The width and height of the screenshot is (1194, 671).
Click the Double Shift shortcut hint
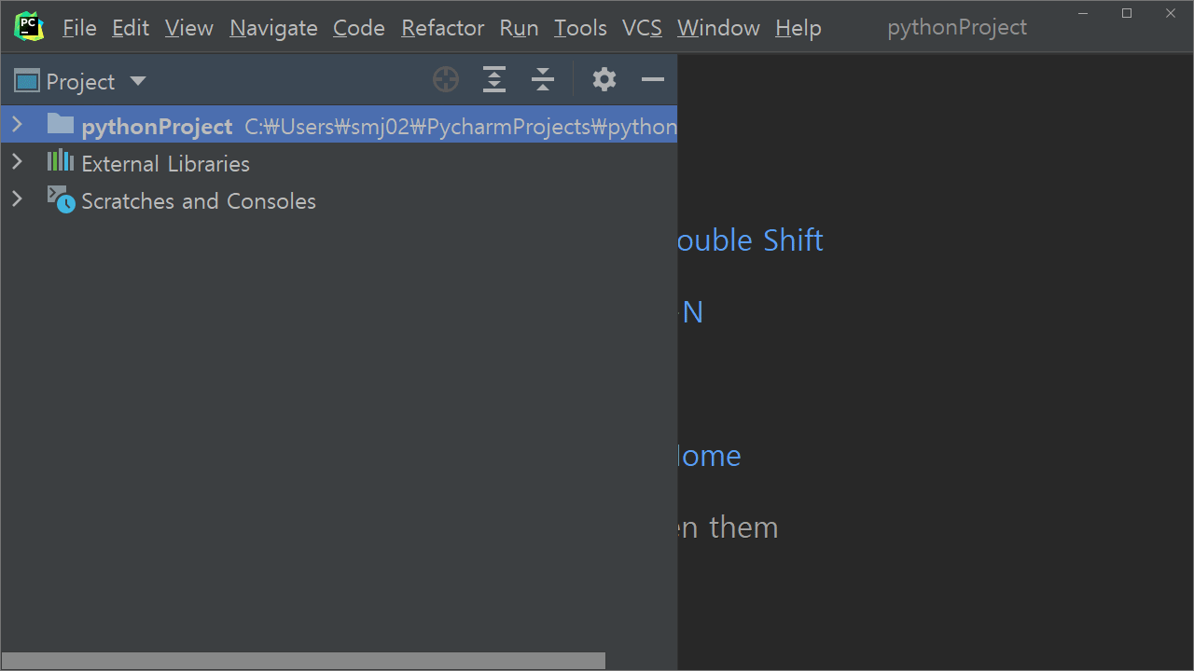[750, 240]
